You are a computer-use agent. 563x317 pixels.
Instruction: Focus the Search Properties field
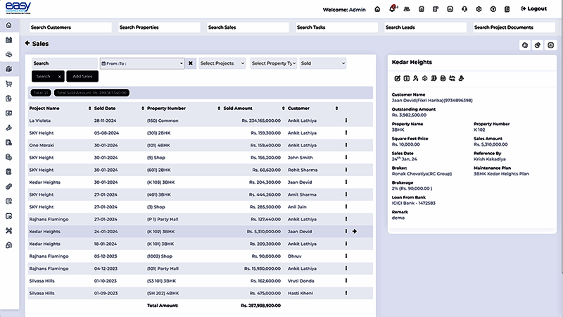point(160,27)
